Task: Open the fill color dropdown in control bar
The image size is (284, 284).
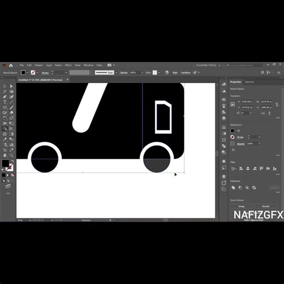Action: point(27,73)
